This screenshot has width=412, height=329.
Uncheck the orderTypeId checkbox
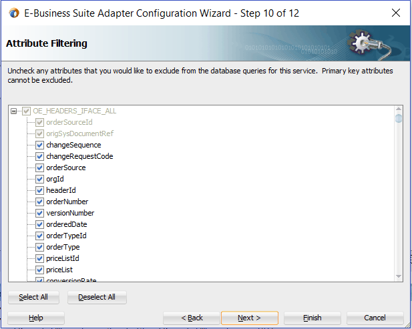point(39,236)
